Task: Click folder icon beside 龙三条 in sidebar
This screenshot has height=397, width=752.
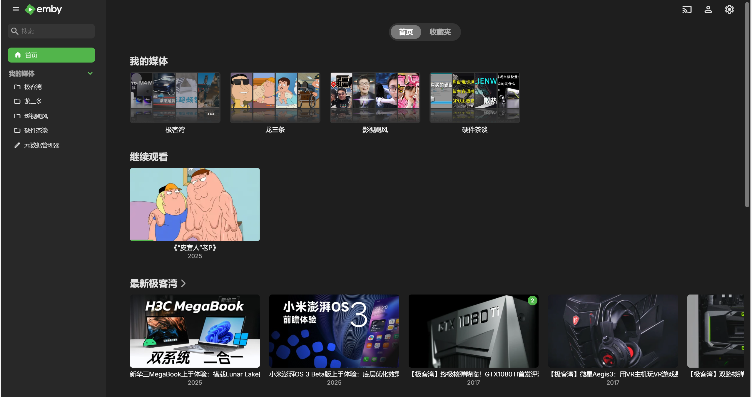Action: tap(17, 101)
